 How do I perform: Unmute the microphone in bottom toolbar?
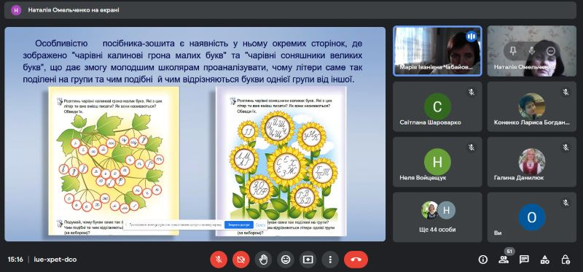pyautogui.click(x=219, y=260)
